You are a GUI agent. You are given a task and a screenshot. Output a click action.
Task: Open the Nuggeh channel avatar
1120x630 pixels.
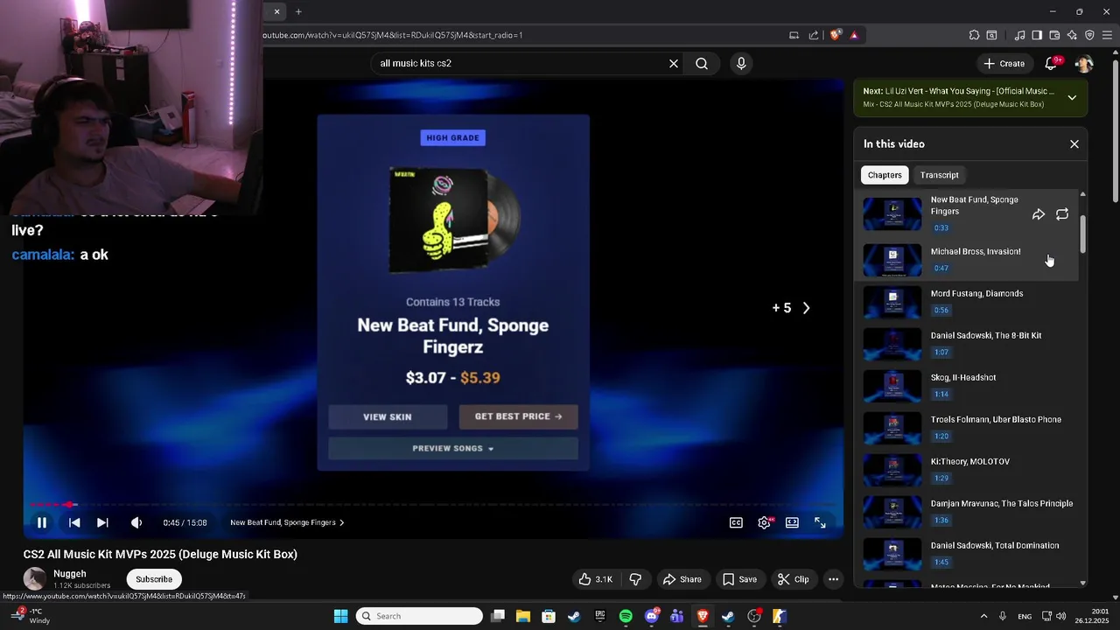coord(35,578)
